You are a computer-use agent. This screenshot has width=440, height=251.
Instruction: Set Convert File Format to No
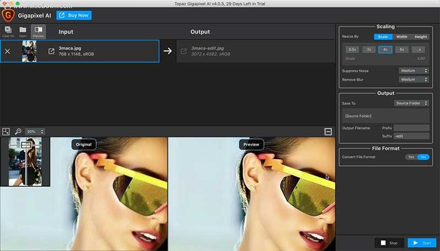click(423, 157)
